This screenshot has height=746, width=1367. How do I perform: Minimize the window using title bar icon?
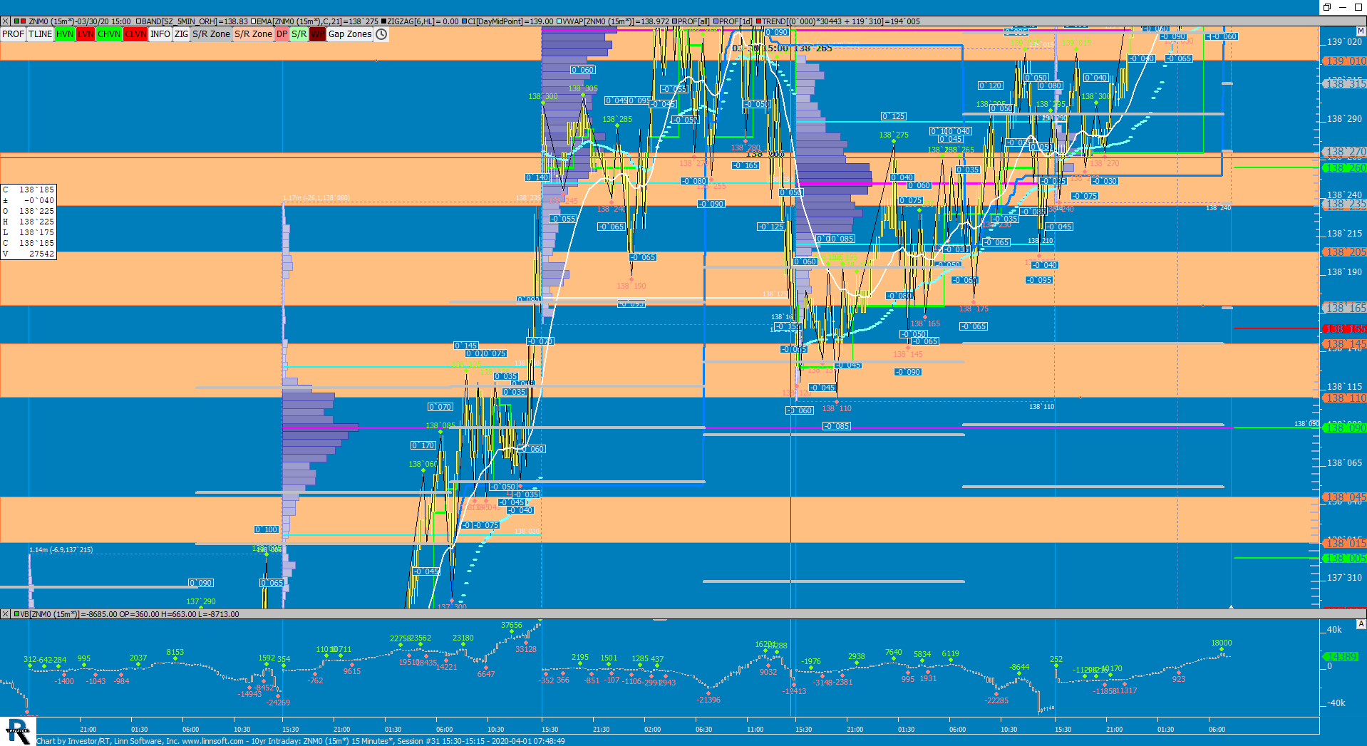coord(1341,7)
